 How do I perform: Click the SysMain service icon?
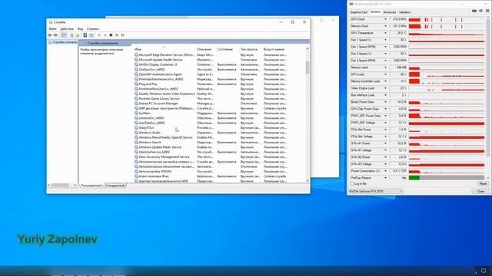[x=136, y=113]
